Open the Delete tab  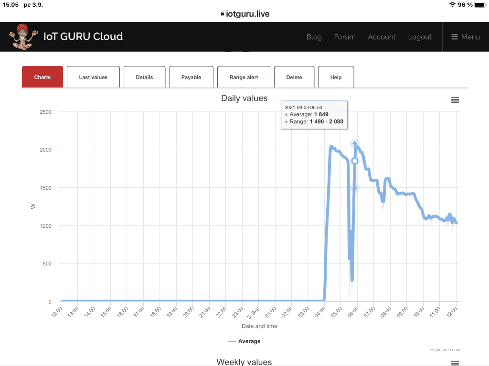(294, 77)
